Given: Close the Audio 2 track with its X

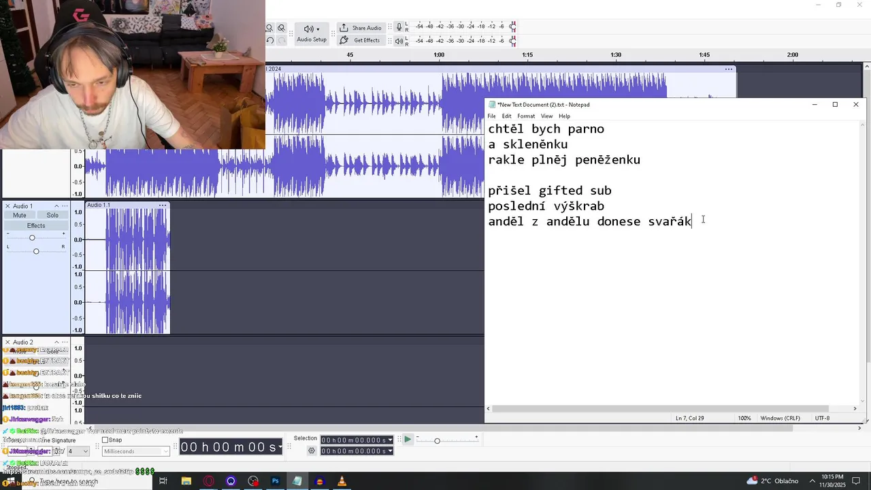Looking at the screenshot, I should [x=7, y=342].
